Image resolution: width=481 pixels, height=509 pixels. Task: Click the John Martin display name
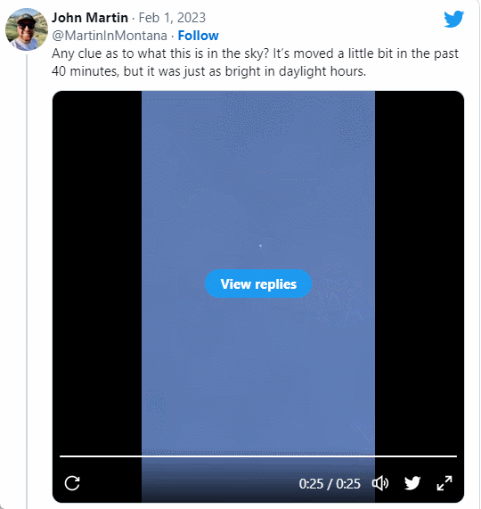(90, 18)
